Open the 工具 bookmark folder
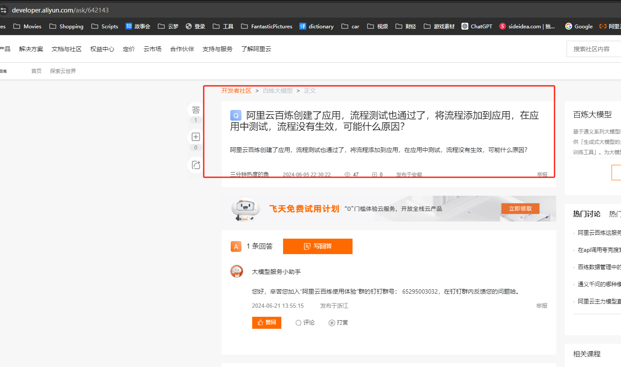621x367 pixels. 223,26
